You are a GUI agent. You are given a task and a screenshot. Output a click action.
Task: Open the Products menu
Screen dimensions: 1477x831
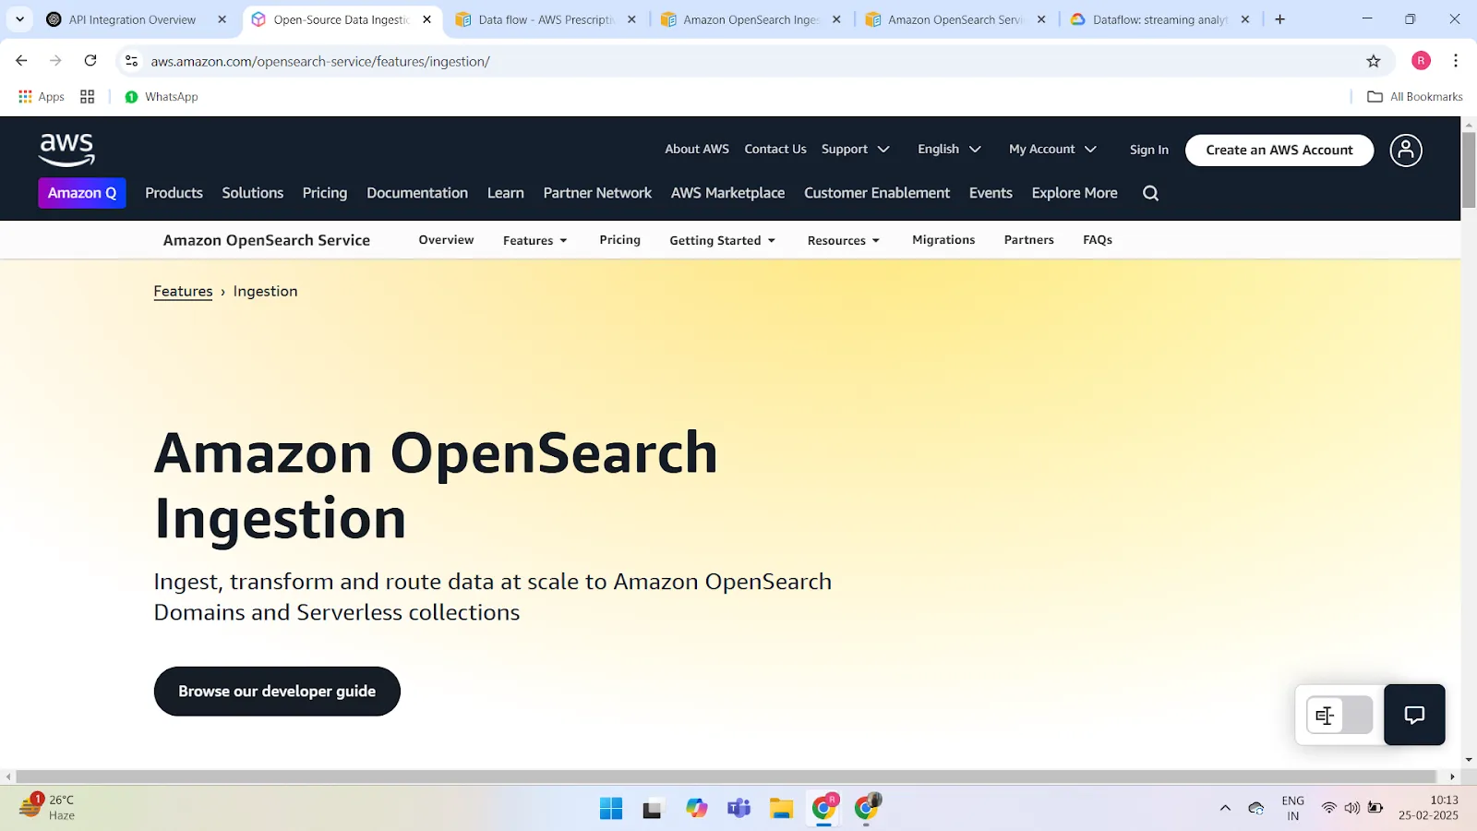tap(174, 193)
